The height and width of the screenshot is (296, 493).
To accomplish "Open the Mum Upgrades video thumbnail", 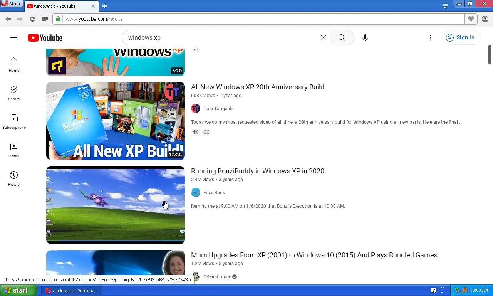I will (x=116, y=263).
